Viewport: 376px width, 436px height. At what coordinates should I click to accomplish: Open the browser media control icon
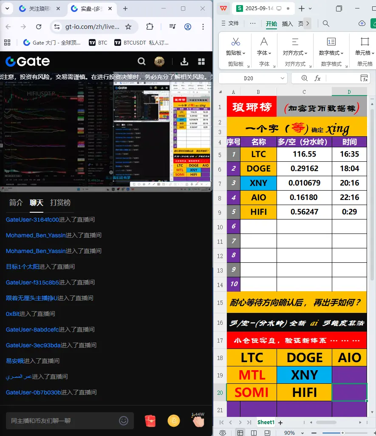coord(172,27)
